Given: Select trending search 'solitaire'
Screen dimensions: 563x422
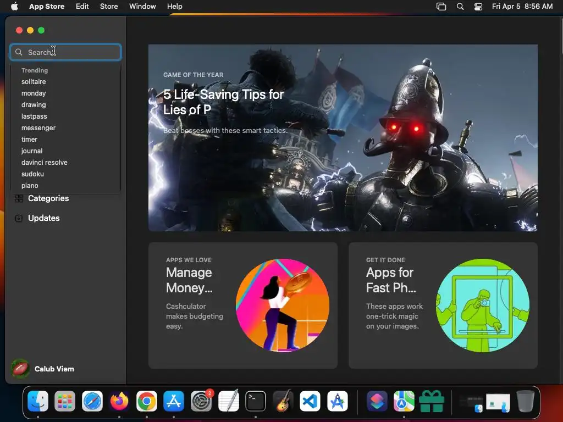Looking at the screenshot, I should click(x=34, y=81).
